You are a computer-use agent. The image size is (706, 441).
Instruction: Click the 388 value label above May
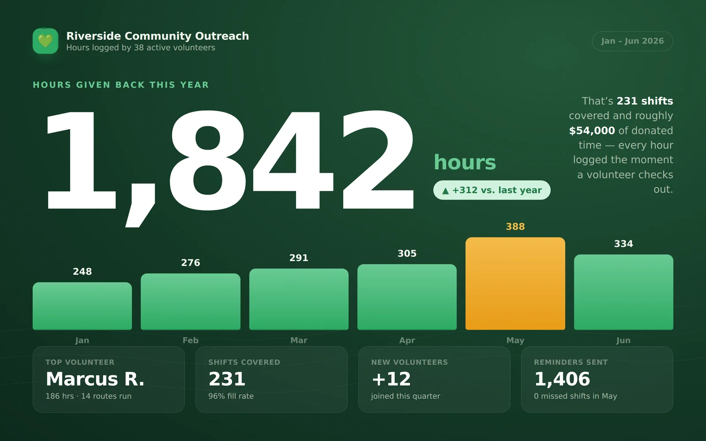pos(515,227)
